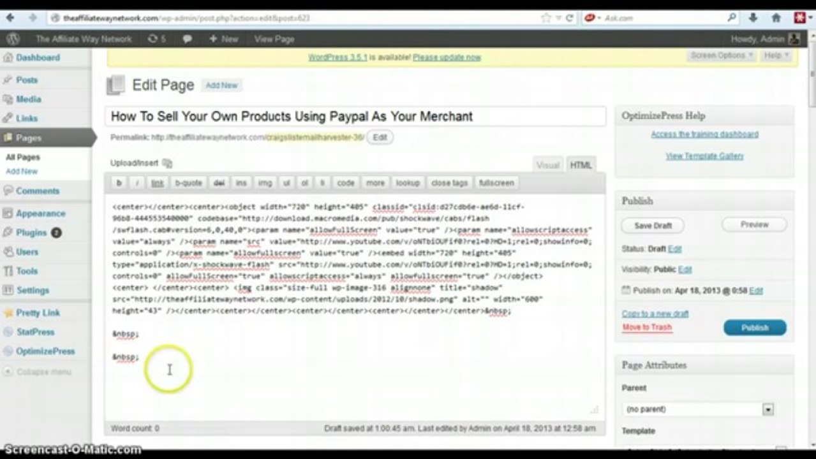
Task: Click the b-quote quicktag button
Action: 188,183
